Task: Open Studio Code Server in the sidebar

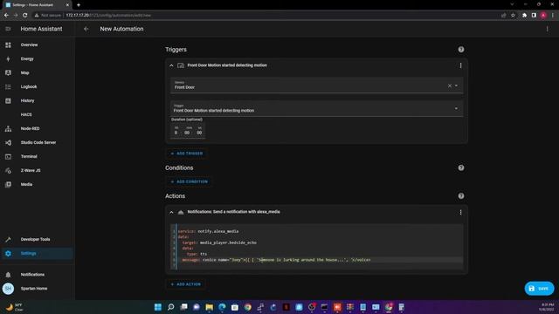Action: coord(38,142)
